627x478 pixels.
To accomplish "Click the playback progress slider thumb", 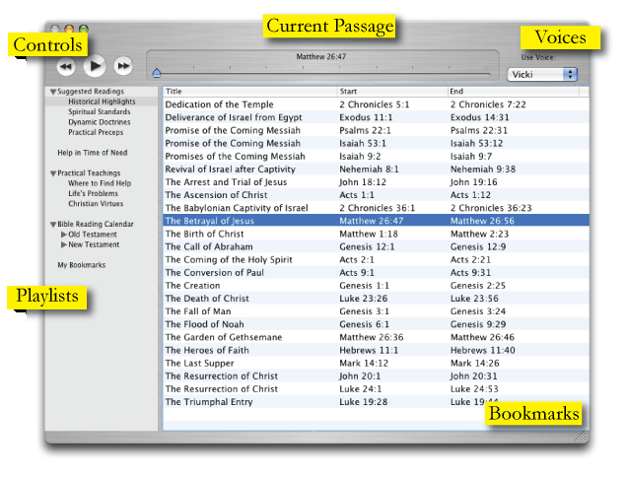I will [x=156, y=73].
